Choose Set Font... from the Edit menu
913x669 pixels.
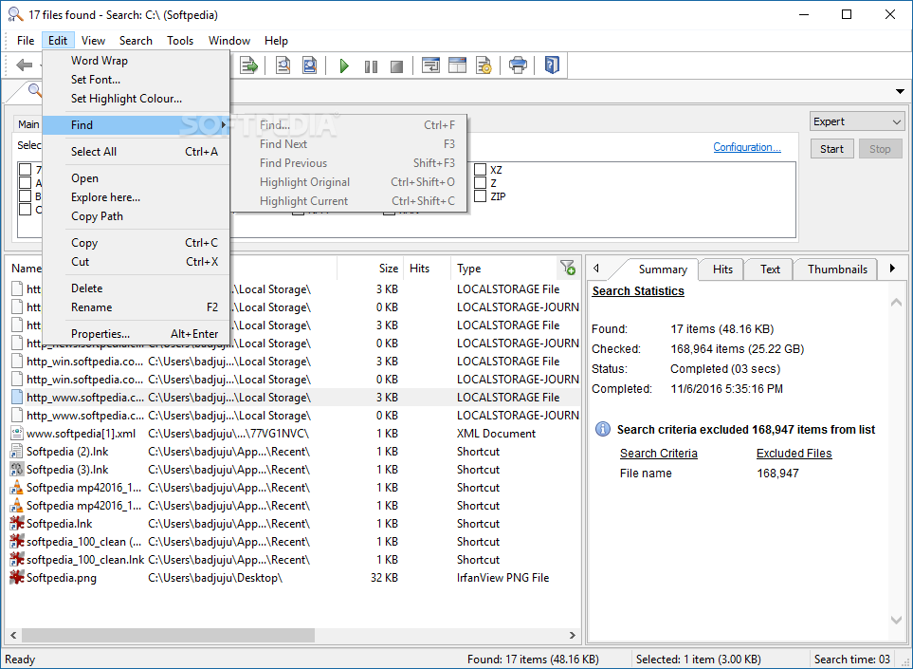point(136,80)
